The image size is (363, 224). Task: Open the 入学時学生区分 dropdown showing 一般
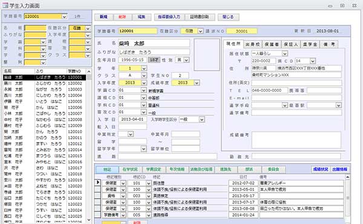(202, 120)
